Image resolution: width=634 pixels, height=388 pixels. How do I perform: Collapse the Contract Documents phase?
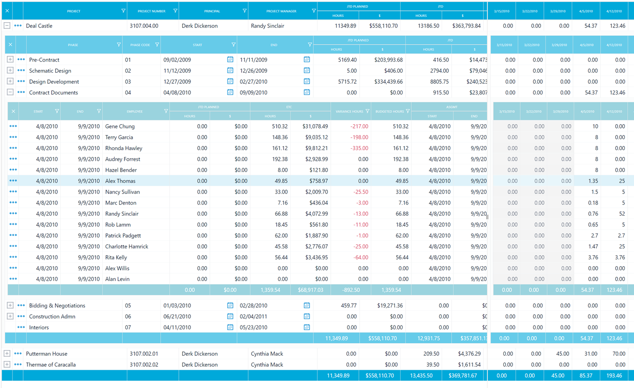[x=10, y=92]
